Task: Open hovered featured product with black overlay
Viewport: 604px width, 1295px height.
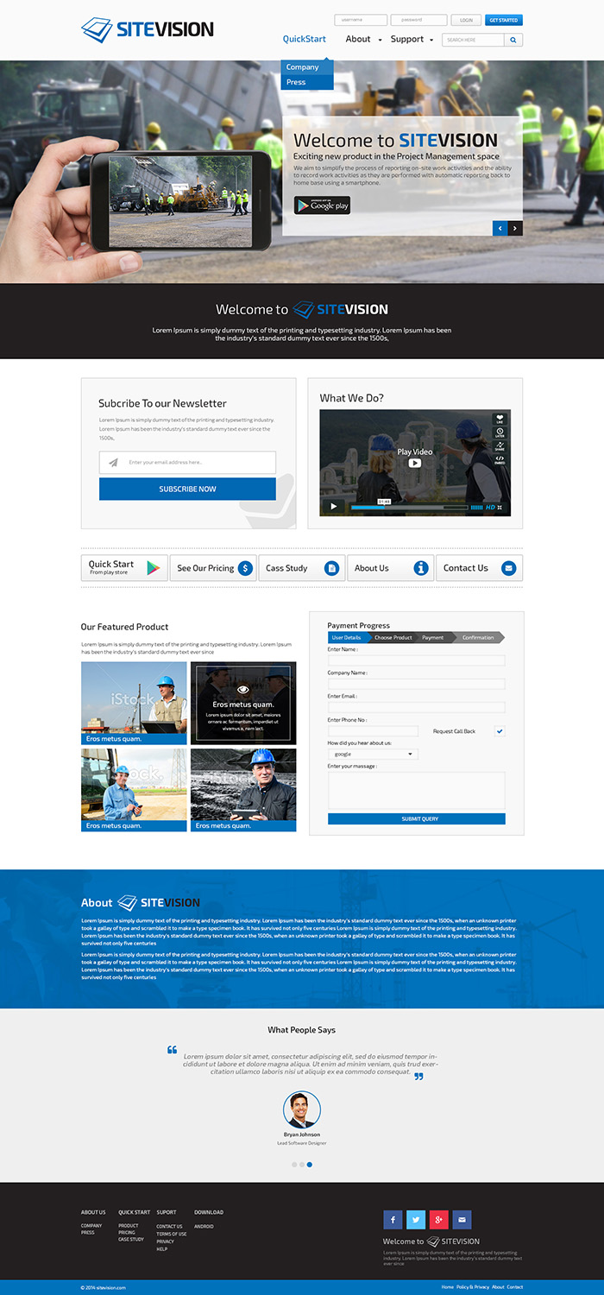Action: coord(243,703)
